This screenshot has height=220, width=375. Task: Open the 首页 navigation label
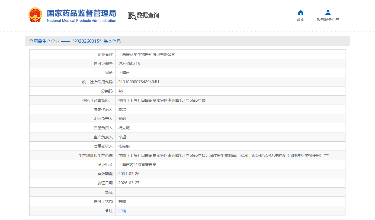click(300, 20)
